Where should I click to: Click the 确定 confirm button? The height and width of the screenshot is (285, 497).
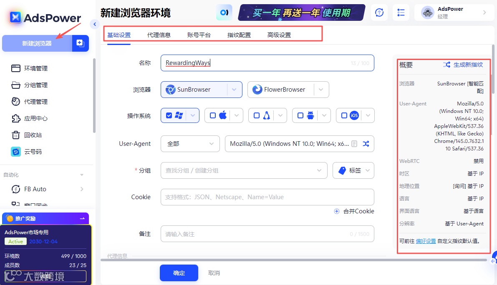(x=179, y=272)
